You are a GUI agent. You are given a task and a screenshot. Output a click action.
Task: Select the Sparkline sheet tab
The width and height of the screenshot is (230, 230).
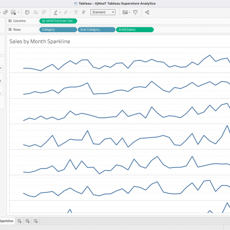coord(7,221)
